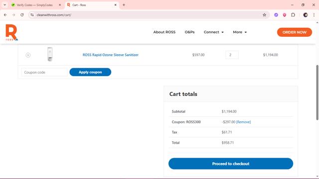Bookmark this page with the star
Image resolution: width=319 pixels, height=179 pixels.
264,15
